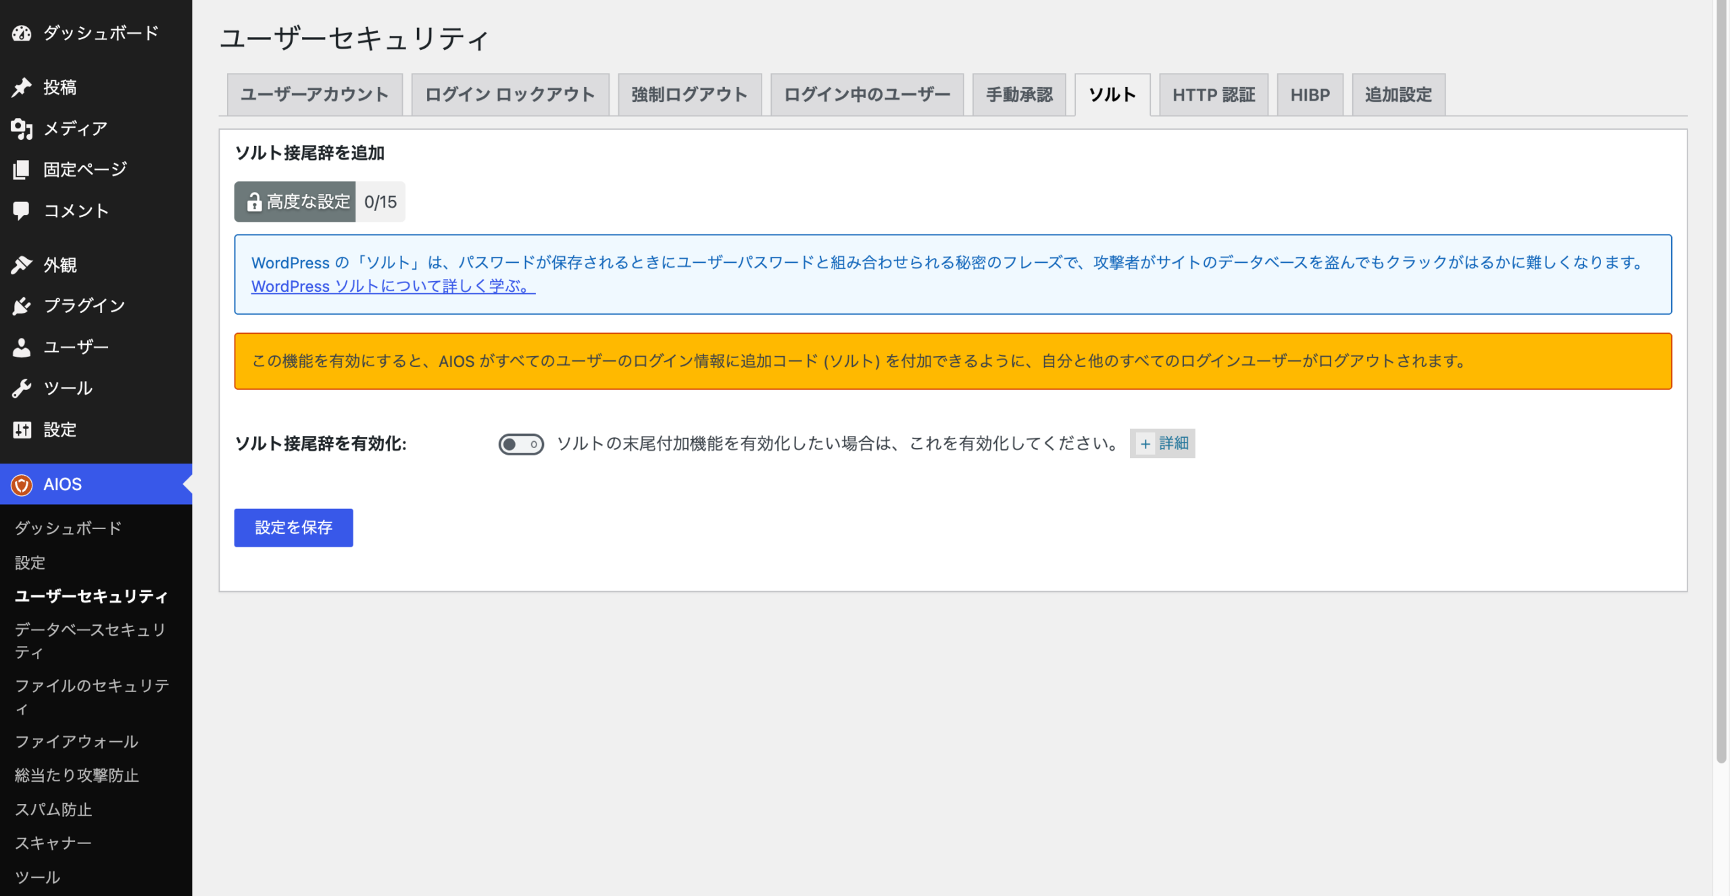Screen dimensions: 1730x896
Task: Open ファイルのセキュリティ submenu item
Action: (x=93, y=697)
